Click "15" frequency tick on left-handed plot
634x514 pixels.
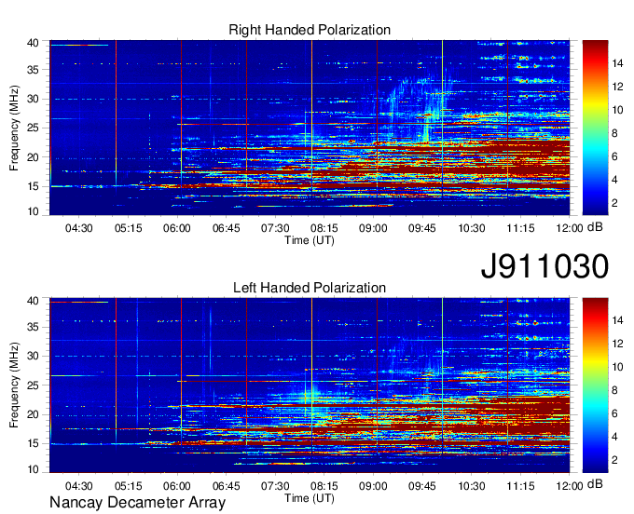point(33,443)
